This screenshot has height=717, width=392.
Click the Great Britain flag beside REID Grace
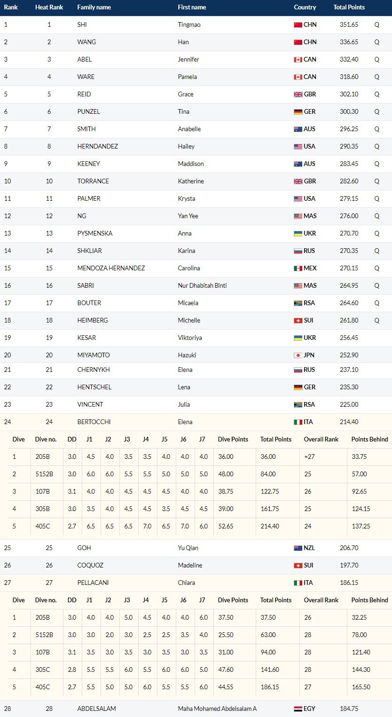[298, 94]
